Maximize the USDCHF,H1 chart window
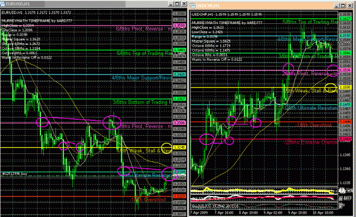The image size is (356, 217). pyautogui.click(x=343, y=6)
